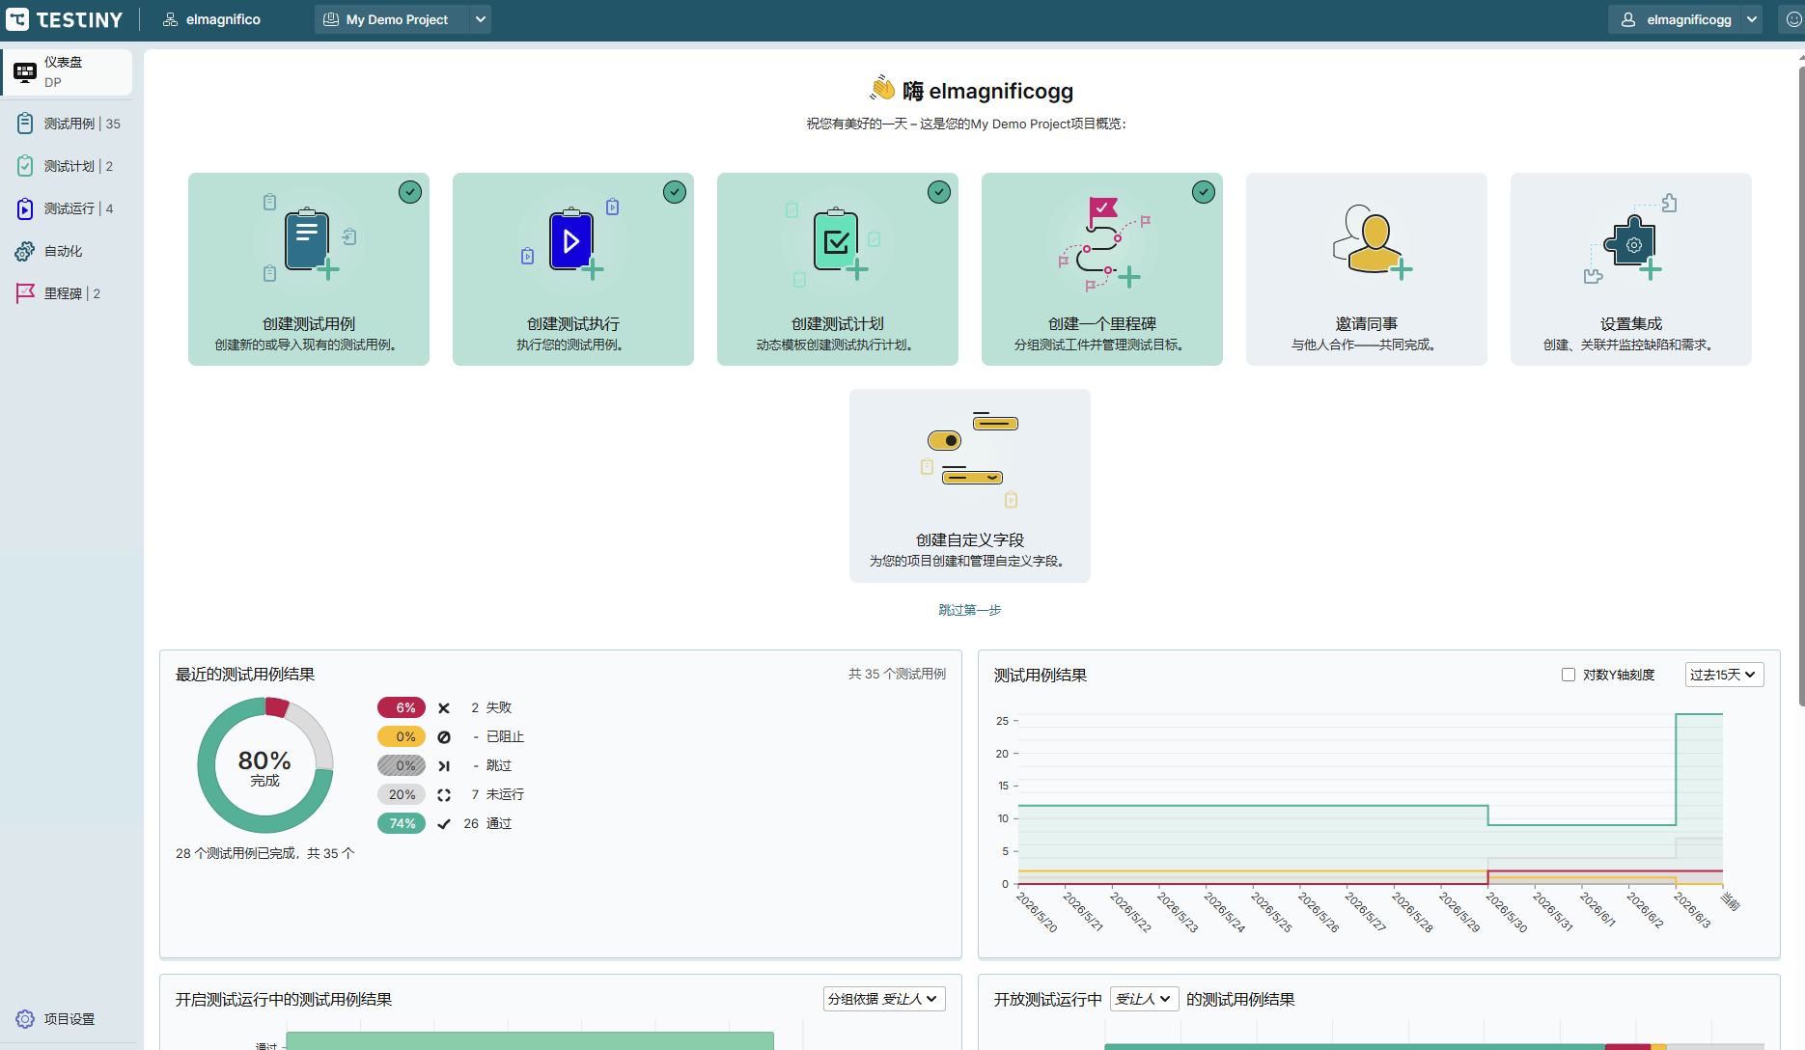Viewport: 1805px width, 1050px height.
Task: Click the green 74% passed badge
Action: (402, 823)
